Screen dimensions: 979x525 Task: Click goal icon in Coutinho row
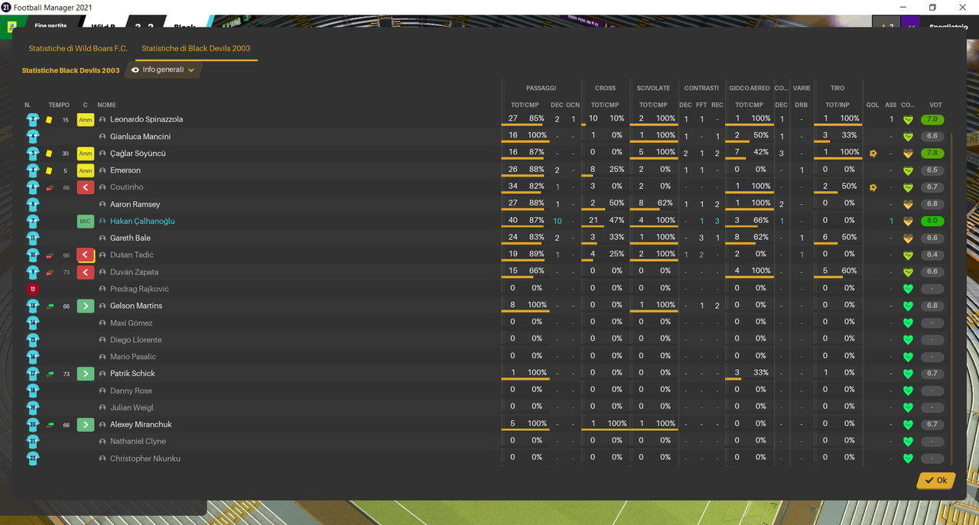pyautogui.click(x=873, y=187)
